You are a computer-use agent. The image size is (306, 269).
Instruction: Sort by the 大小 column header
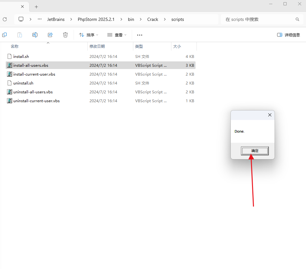pos(177,46)
